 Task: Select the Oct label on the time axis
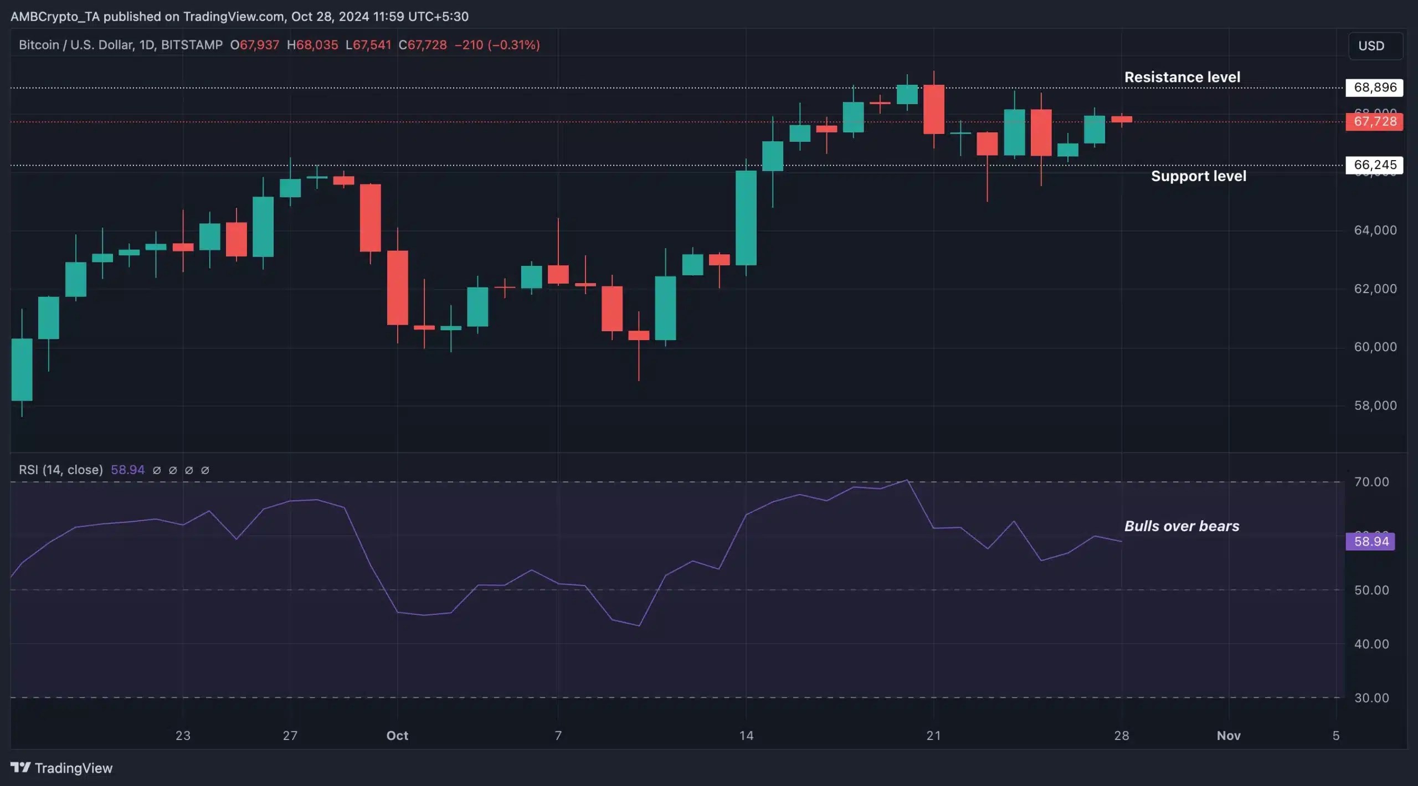(398, 736)
